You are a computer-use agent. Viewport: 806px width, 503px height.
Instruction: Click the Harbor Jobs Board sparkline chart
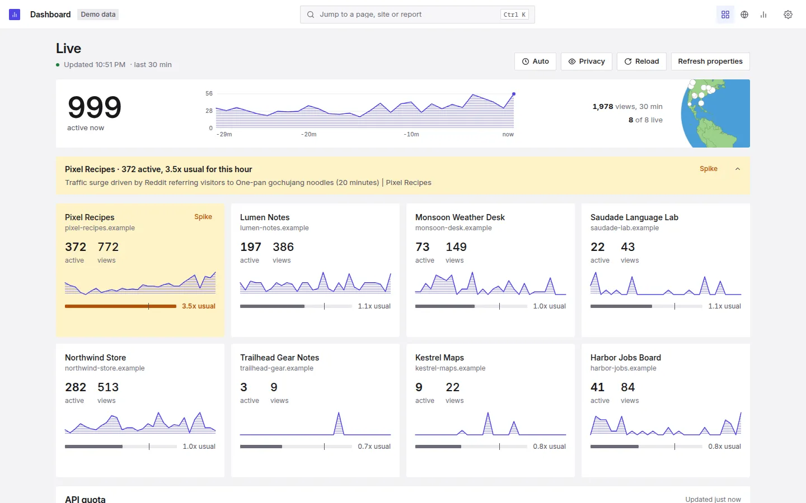pos(666,423)
